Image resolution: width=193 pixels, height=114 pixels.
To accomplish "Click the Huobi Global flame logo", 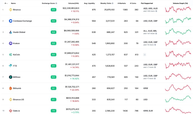I will click(11, 32).
